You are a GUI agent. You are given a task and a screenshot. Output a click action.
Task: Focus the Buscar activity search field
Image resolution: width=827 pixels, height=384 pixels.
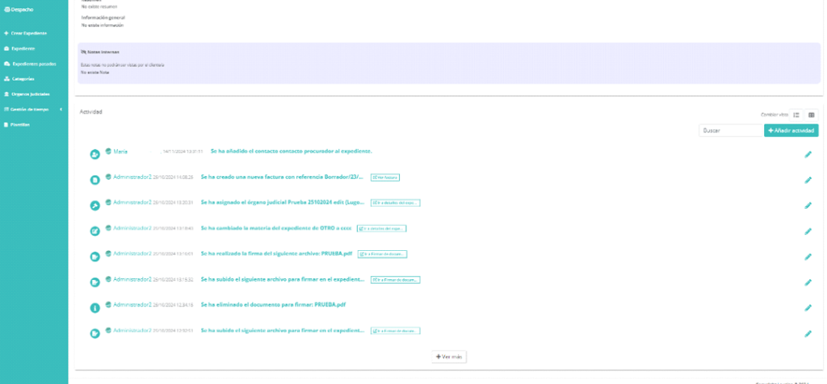[x=730, y=130]
